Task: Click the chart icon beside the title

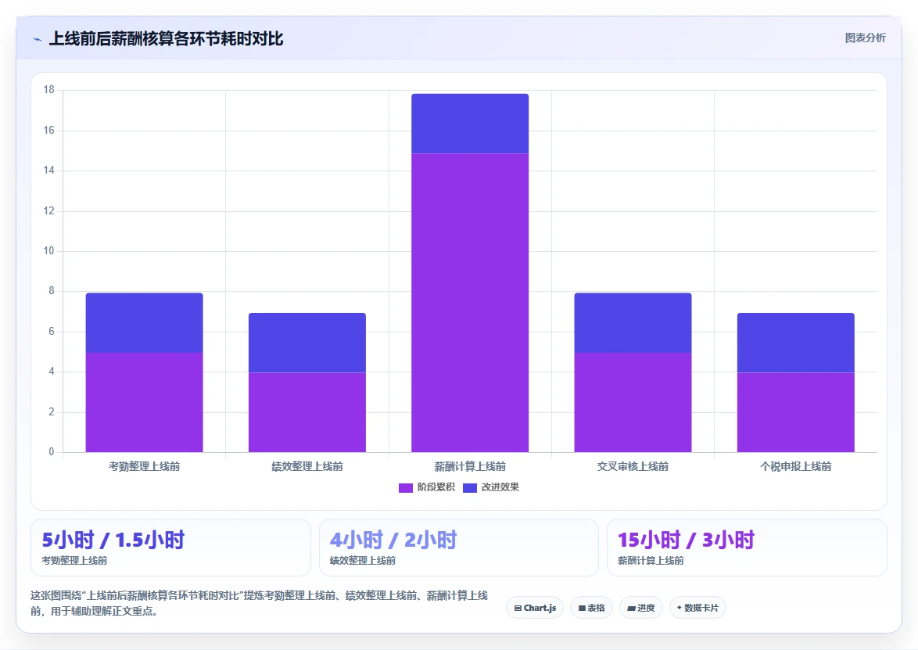Action: coord(38,39)
